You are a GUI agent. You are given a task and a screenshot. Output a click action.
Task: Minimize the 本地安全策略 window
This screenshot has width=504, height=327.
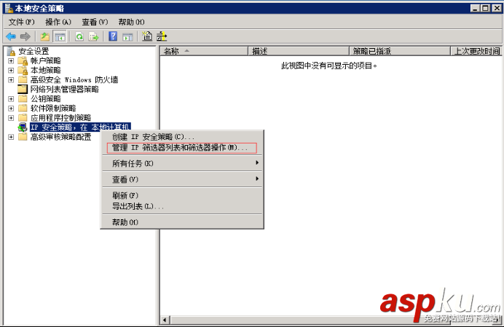(x=476, y=8)
